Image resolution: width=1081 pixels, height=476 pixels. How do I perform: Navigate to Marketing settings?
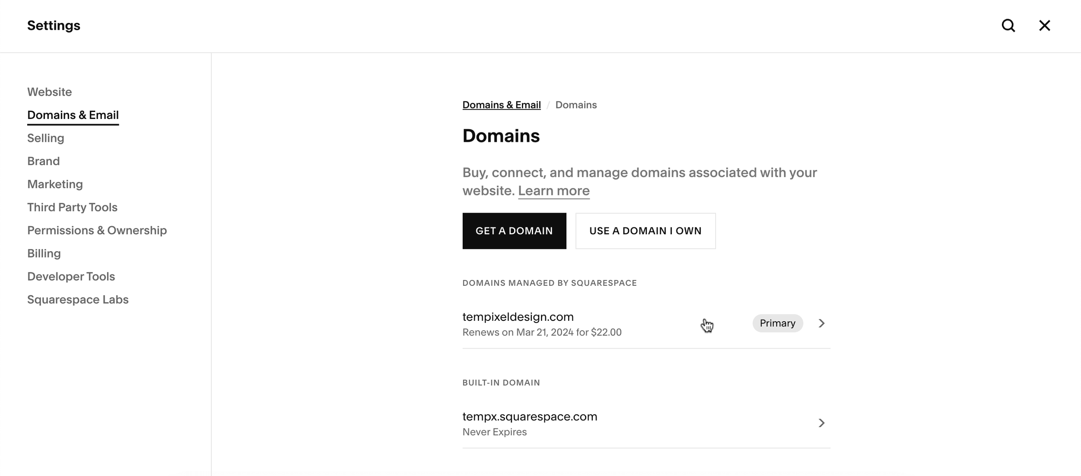tap(55, 184)
